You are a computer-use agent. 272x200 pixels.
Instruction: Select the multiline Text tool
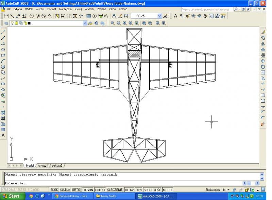[x=3, y=135]
